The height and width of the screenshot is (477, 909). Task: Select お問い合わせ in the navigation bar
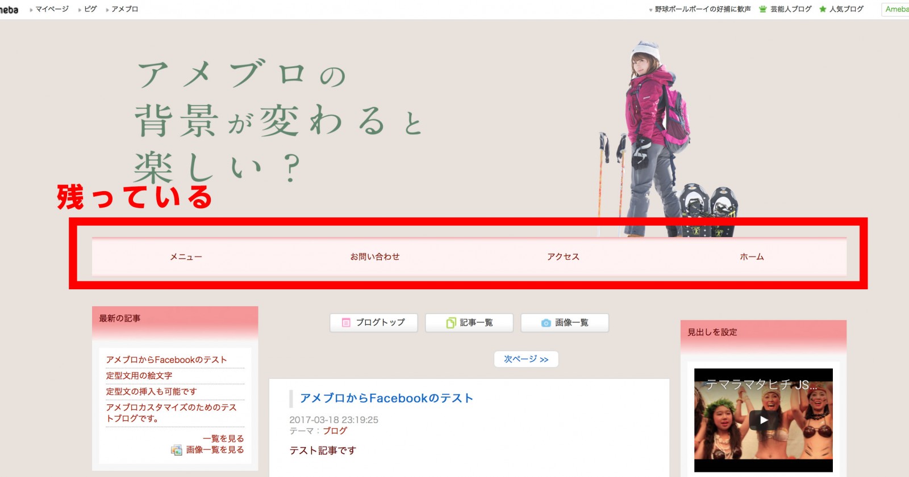tap(375, 257)
